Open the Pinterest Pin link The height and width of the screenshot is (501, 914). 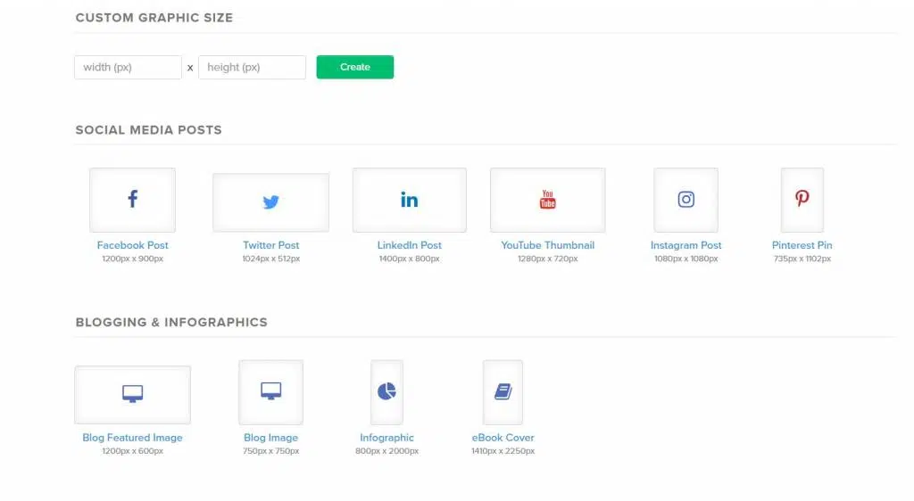(802, 245)
